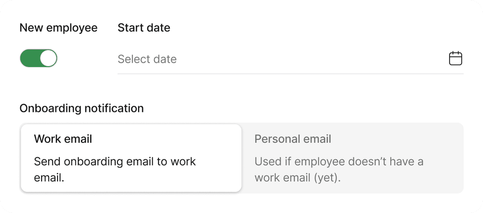Click the "Start date" label
Image resolution: width=483 pixels, height=213 pixels.
pyautogui.click(x=144, y=28)
